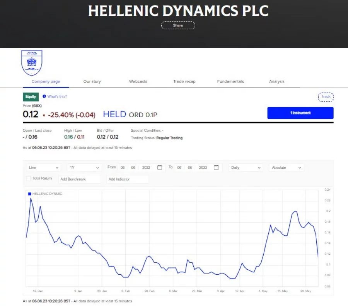The image size is (348, 306).
Task: Open the Daily frequency dropdown
Action: click(x=245, y=167)
